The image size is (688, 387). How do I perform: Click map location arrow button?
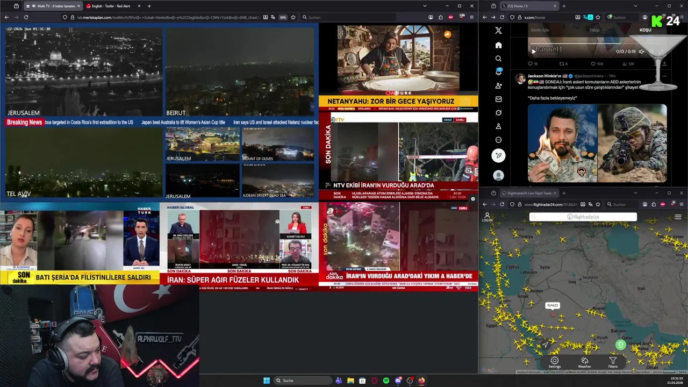click(x=546, y=345)
